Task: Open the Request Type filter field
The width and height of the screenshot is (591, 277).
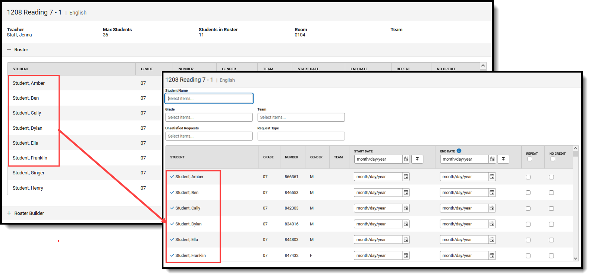Action: 301,136
